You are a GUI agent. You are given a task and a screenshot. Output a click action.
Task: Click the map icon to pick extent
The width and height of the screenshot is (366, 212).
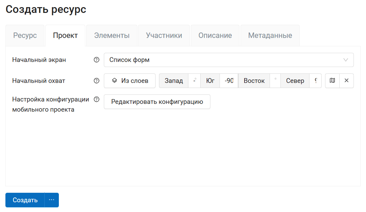tap(332, 81)
